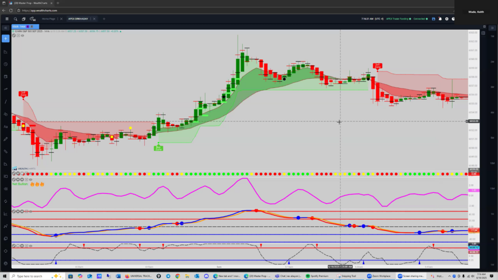The width and height of the screenshot is (498, 280).
Task: Open a new browser tab
Action: pyautogui.click(x=58, y=3)
